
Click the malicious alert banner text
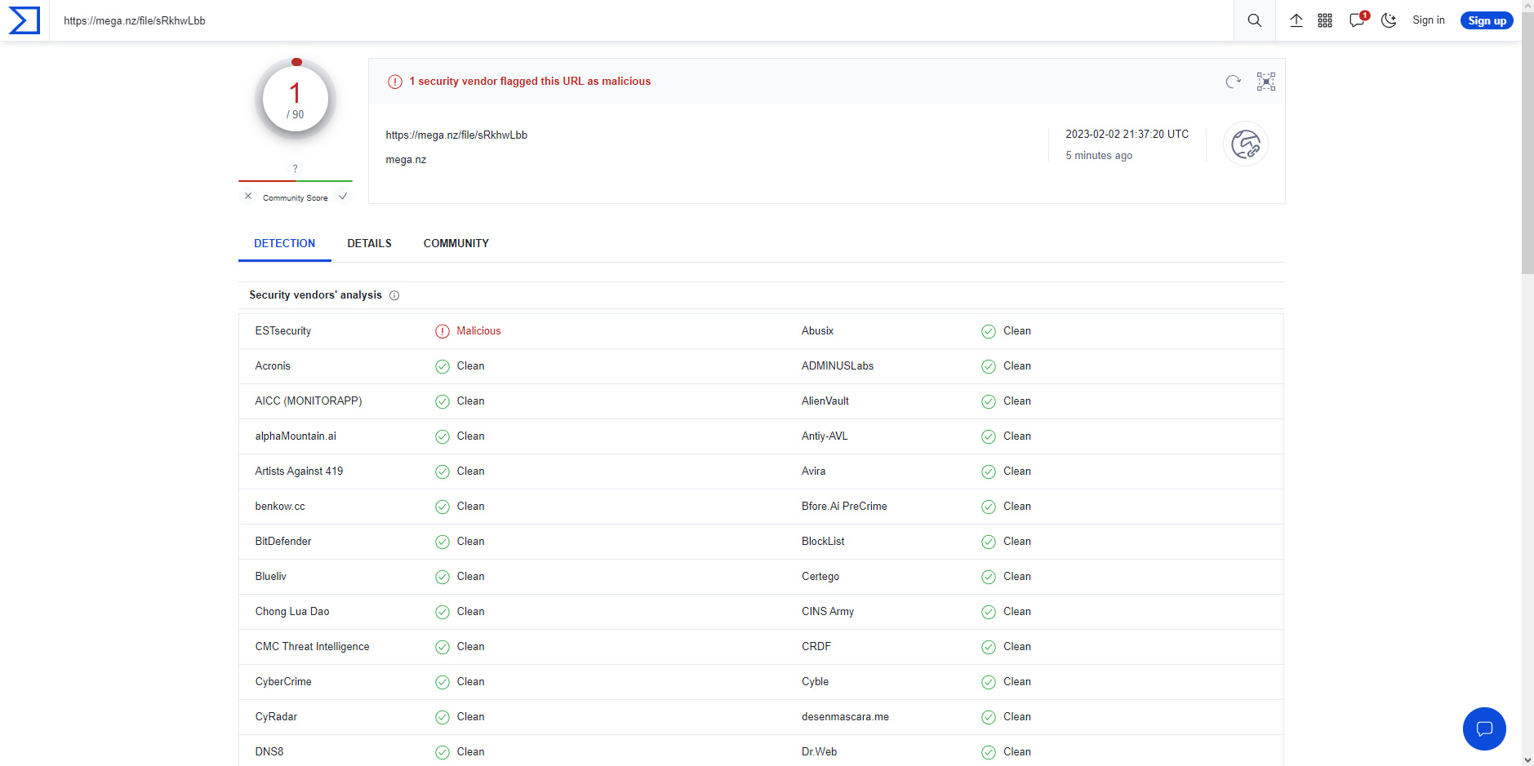(x=530, y=81)
